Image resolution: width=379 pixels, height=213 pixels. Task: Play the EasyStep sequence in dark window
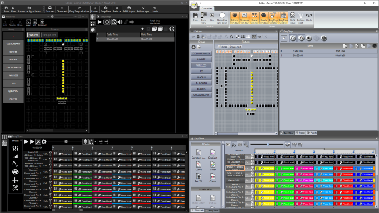point(99,22)
